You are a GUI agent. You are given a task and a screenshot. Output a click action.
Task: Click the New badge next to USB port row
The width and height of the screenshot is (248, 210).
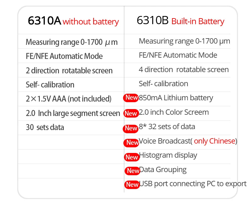(132, 185)
